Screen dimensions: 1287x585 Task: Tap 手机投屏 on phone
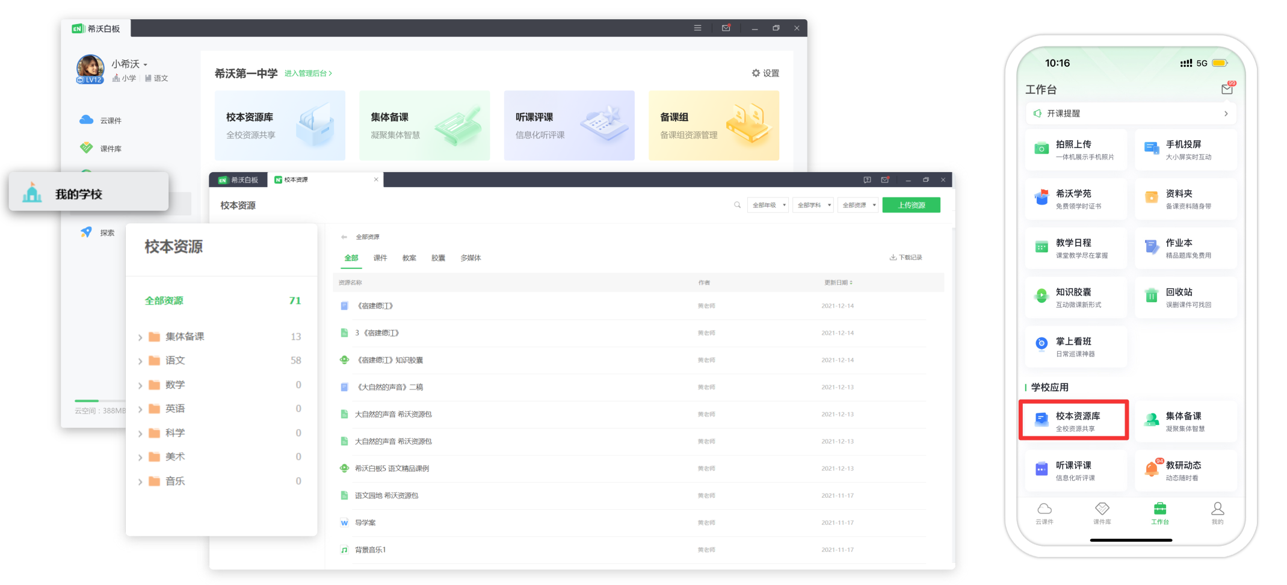pyautogui.click(x=1186, y=149)
